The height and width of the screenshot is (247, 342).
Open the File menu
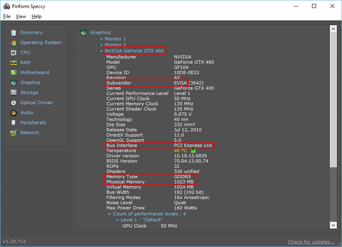[7, 16]
